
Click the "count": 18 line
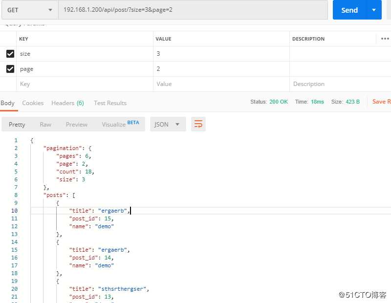pyautogui.click(x=75, y=172)
